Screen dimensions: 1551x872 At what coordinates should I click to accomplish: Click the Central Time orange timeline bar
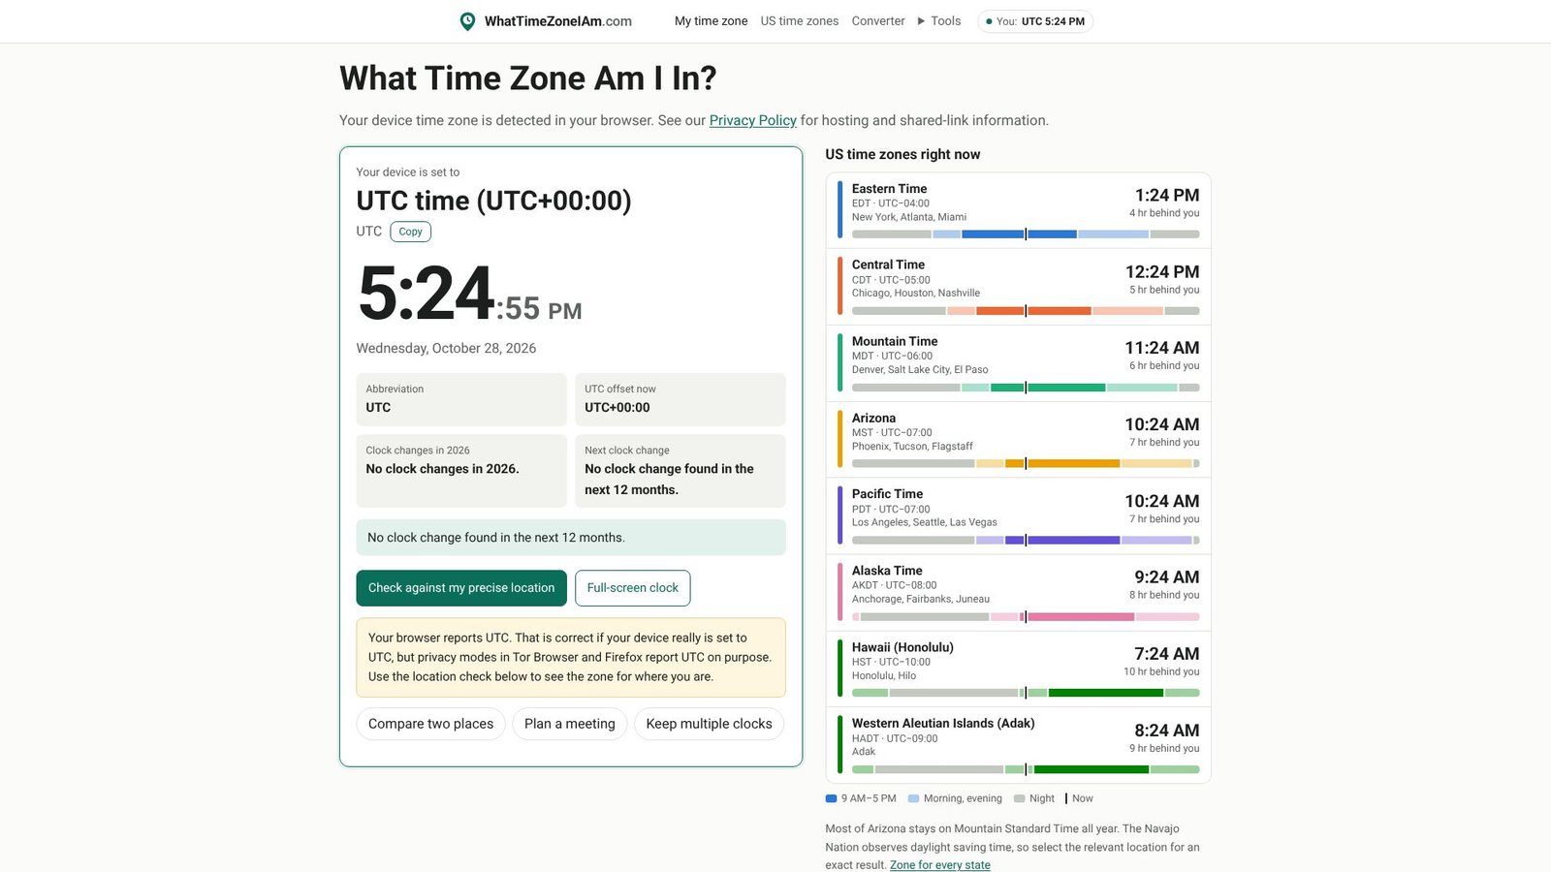click(1026, 311)
